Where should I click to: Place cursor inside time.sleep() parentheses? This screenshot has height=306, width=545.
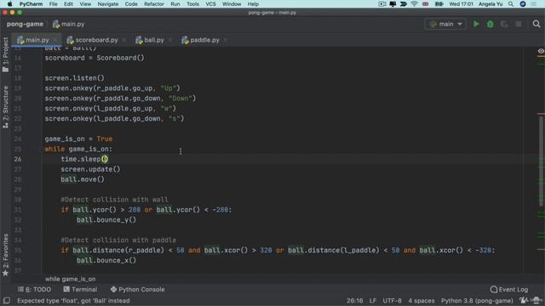(105, 159)
